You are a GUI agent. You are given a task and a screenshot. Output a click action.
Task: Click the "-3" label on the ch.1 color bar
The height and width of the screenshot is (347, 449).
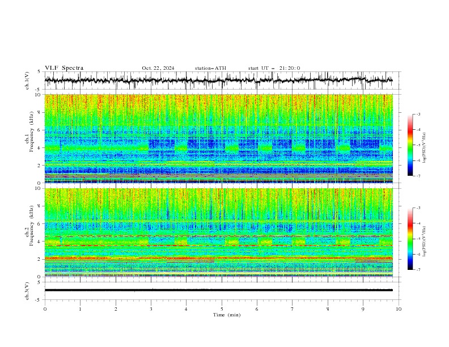(x=418, y=114)
